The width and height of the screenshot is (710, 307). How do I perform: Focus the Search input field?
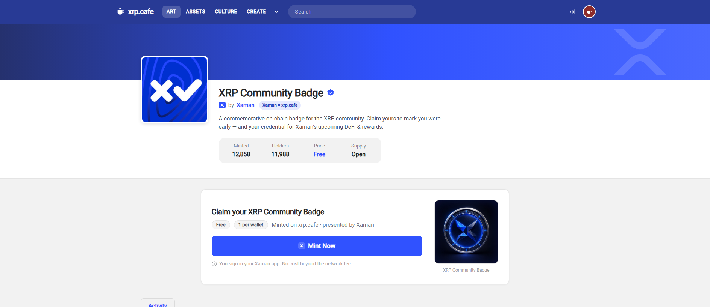pyautogui.click(x=352, y=12)
